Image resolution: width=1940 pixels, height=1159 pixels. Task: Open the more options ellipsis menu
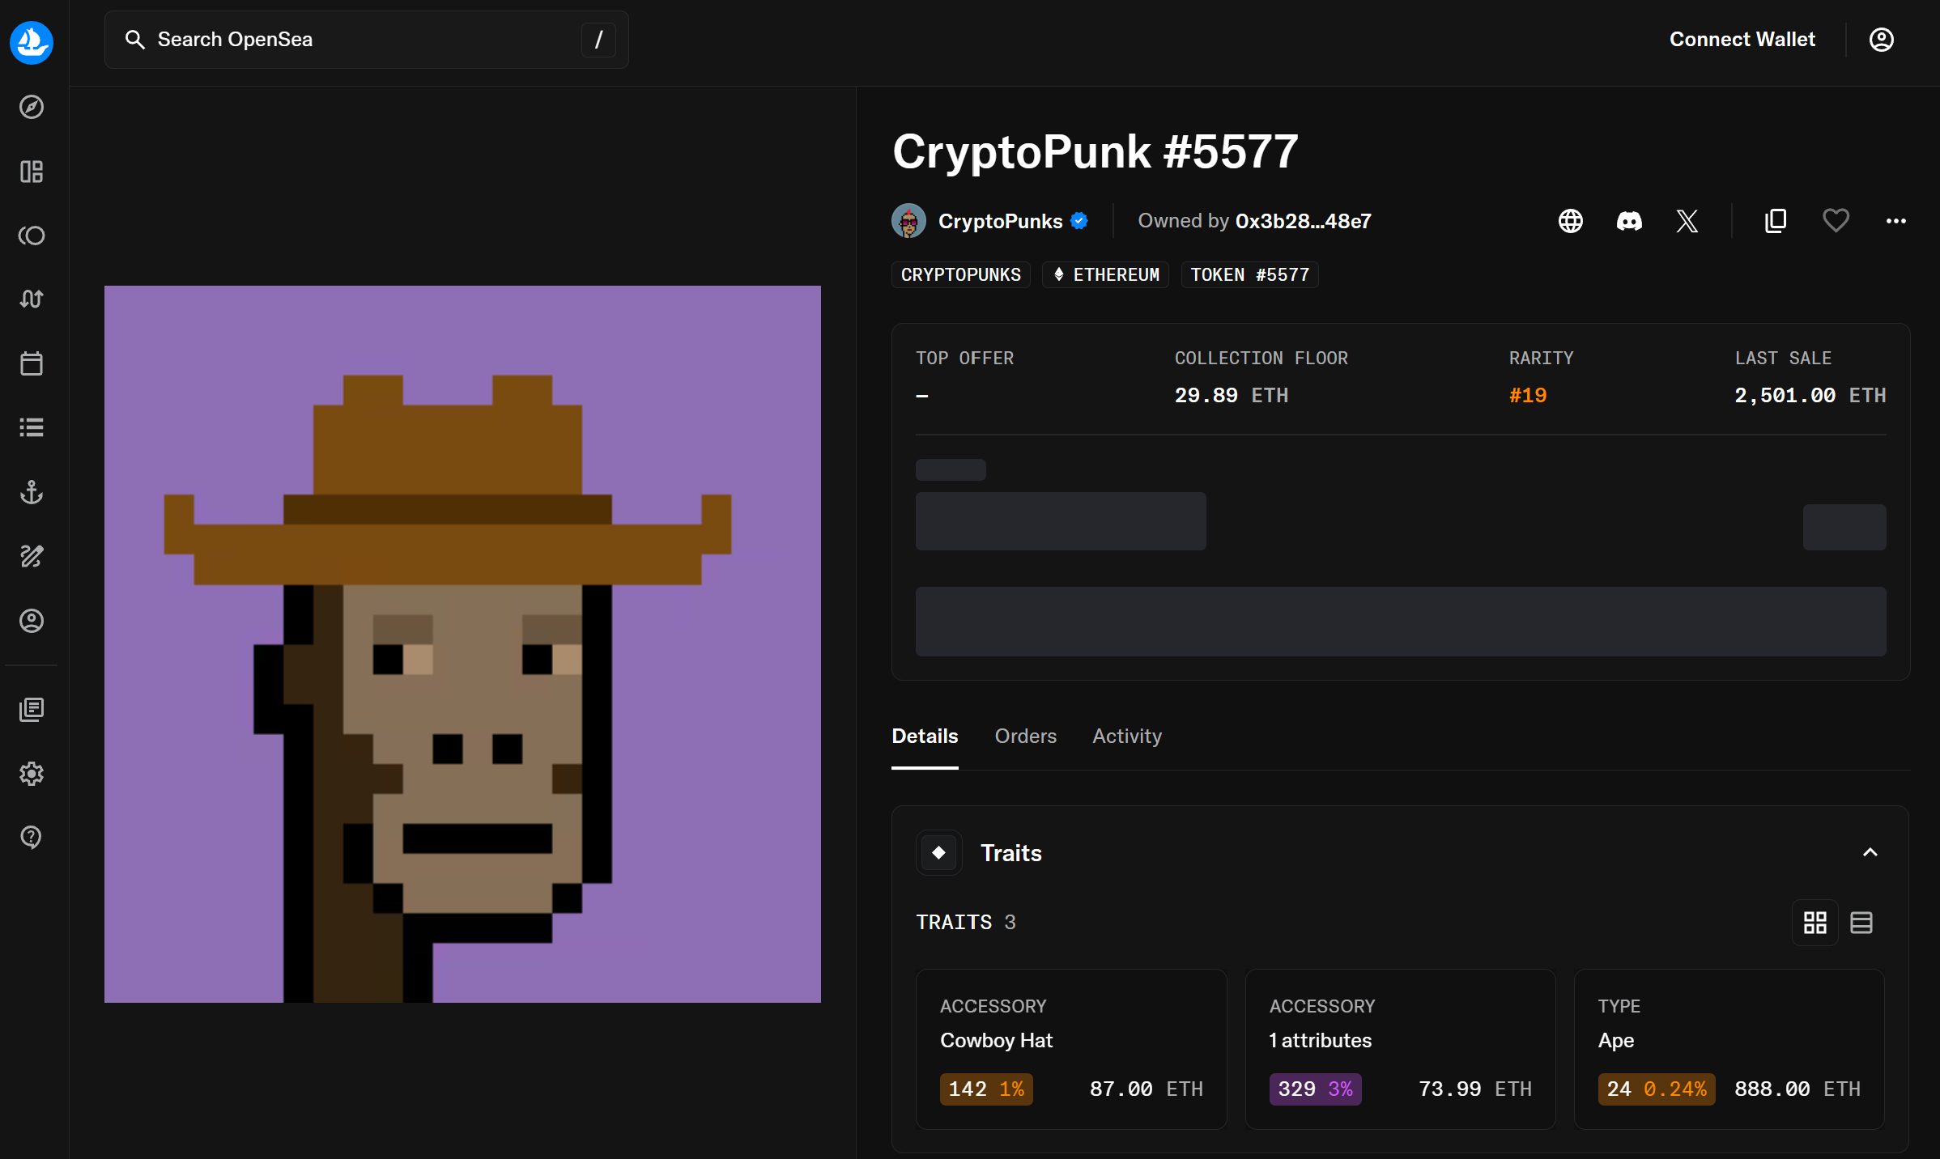(x=1896, y=221)
